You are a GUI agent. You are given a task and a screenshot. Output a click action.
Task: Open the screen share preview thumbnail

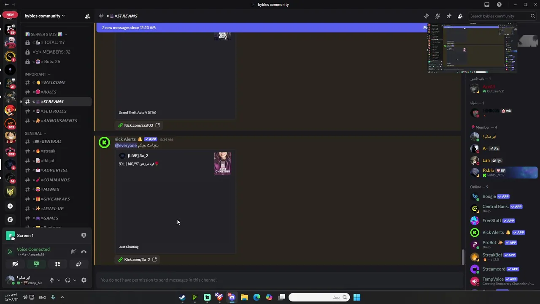[472, 48]
